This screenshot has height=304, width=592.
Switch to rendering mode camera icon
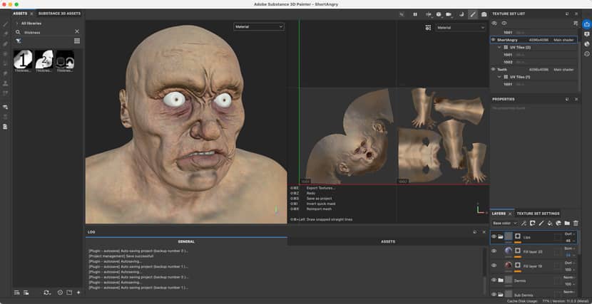(484, 14)
